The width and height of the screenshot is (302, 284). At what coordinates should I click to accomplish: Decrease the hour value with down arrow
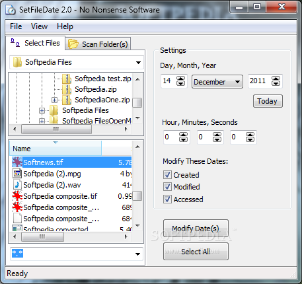(184, 139)
